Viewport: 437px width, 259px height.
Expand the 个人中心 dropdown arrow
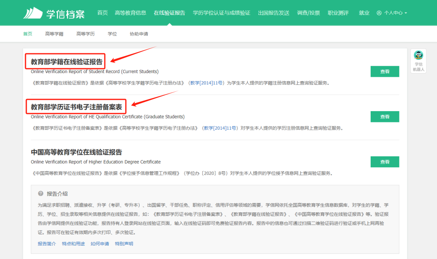(406, 13)
